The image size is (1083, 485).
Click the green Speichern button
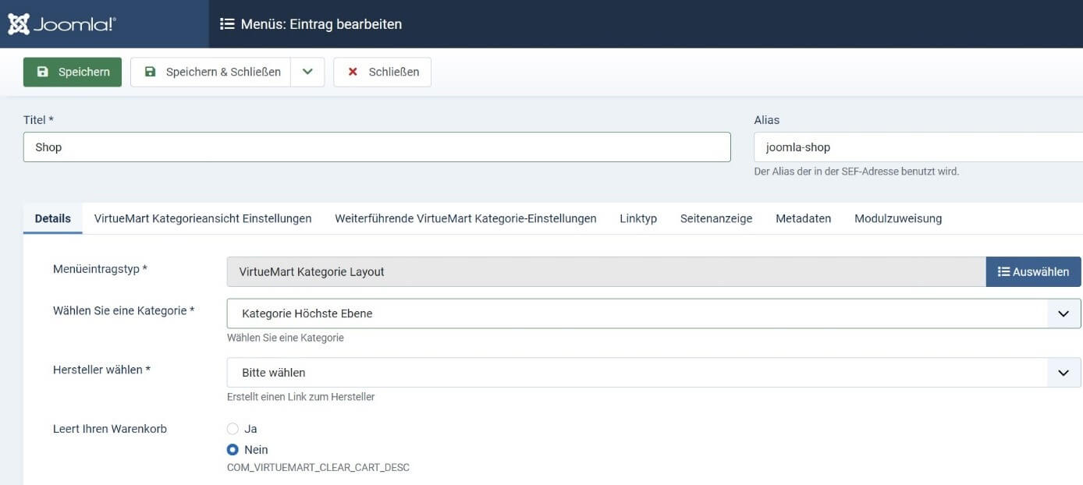[73, 72]
